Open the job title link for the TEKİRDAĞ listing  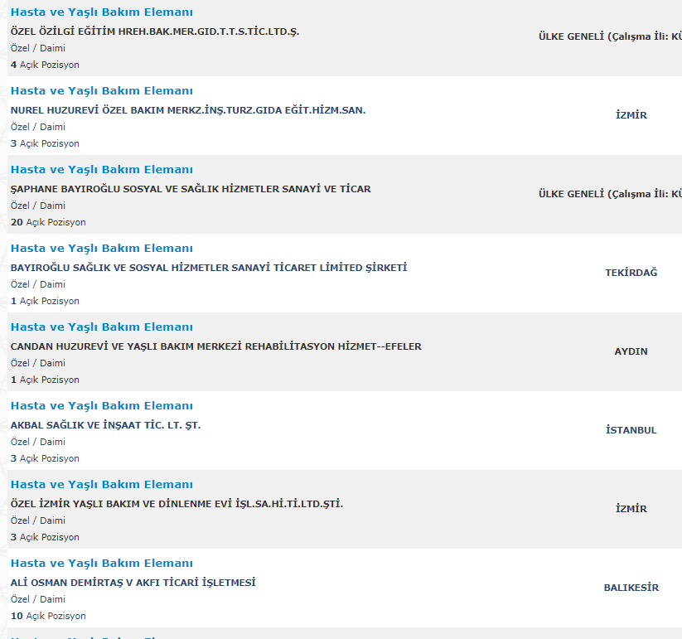(101, 249)
